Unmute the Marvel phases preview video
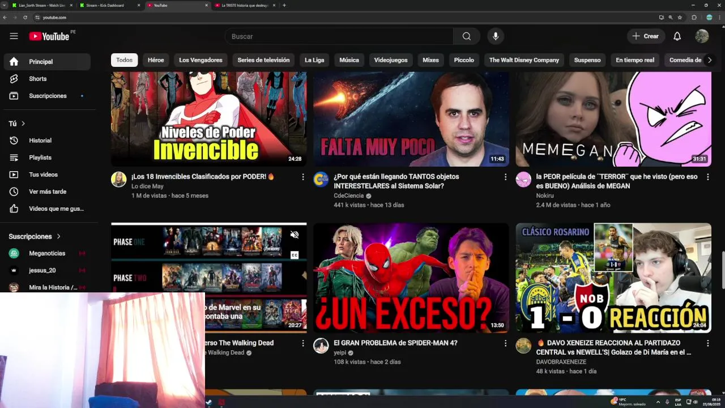Screen dimensions: 725x408 point(295,235)
